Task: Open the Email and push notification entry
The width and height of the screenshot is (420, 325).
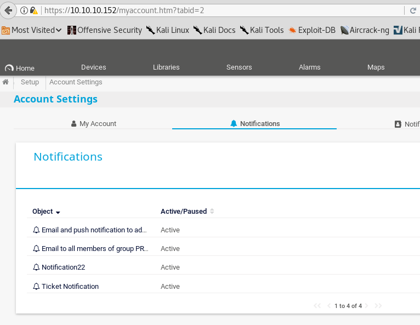Action: 93,230
